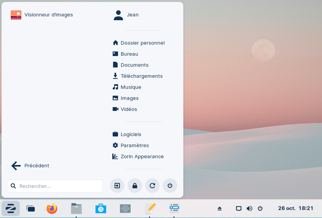This screenshot has height=218, width=322.
Task: Open the Documents folder
Action: [x=131, y=65]
